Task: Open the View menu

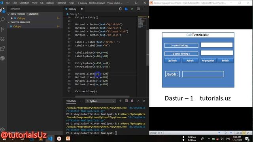Action: [x=35, y=3]
